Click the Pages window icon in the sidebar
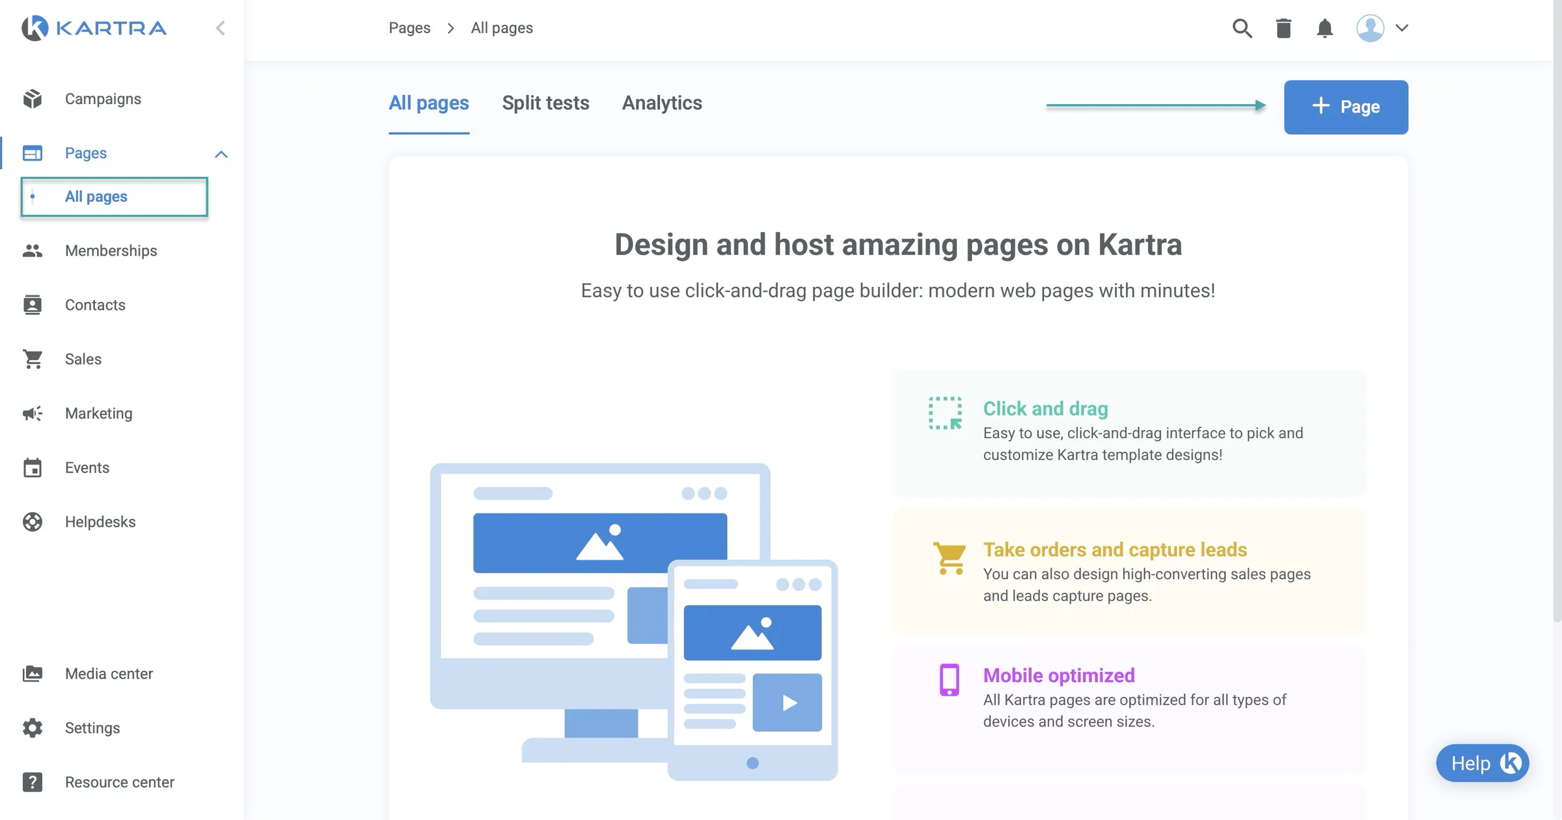This screenshot has width=1562, height=820. pyautogui.click(x=33, y=153)
